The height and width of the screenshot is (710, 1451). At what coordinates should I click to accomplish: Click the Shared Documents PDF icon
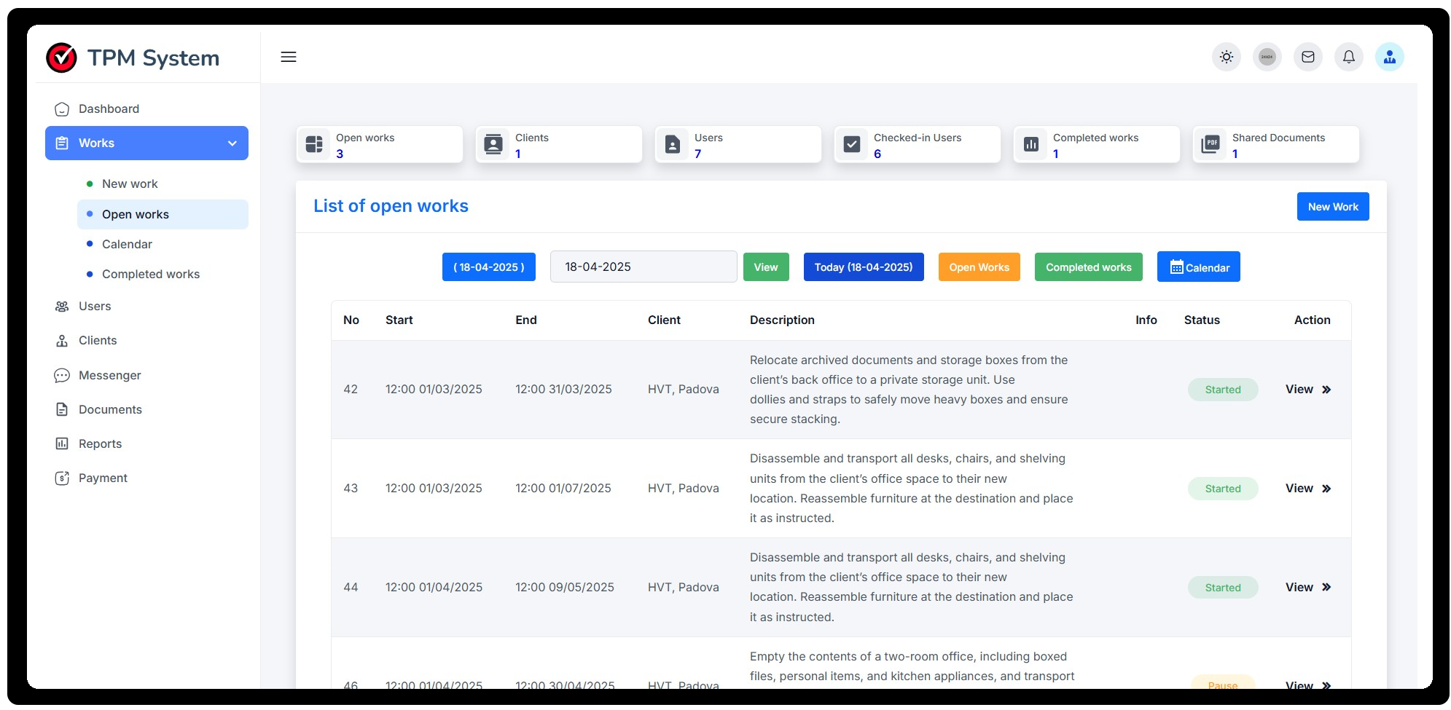coord(1211,144)
